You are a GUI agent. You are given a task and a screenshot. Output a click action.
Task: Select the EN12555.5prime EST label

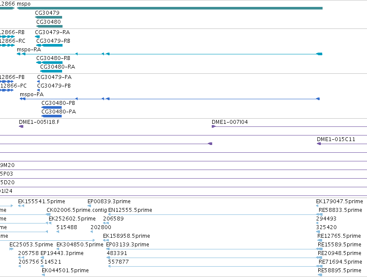[130, 210]
